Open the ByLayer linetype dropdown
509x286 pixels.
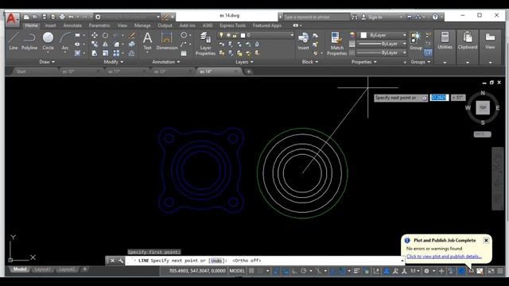click(x=382, y=52)
